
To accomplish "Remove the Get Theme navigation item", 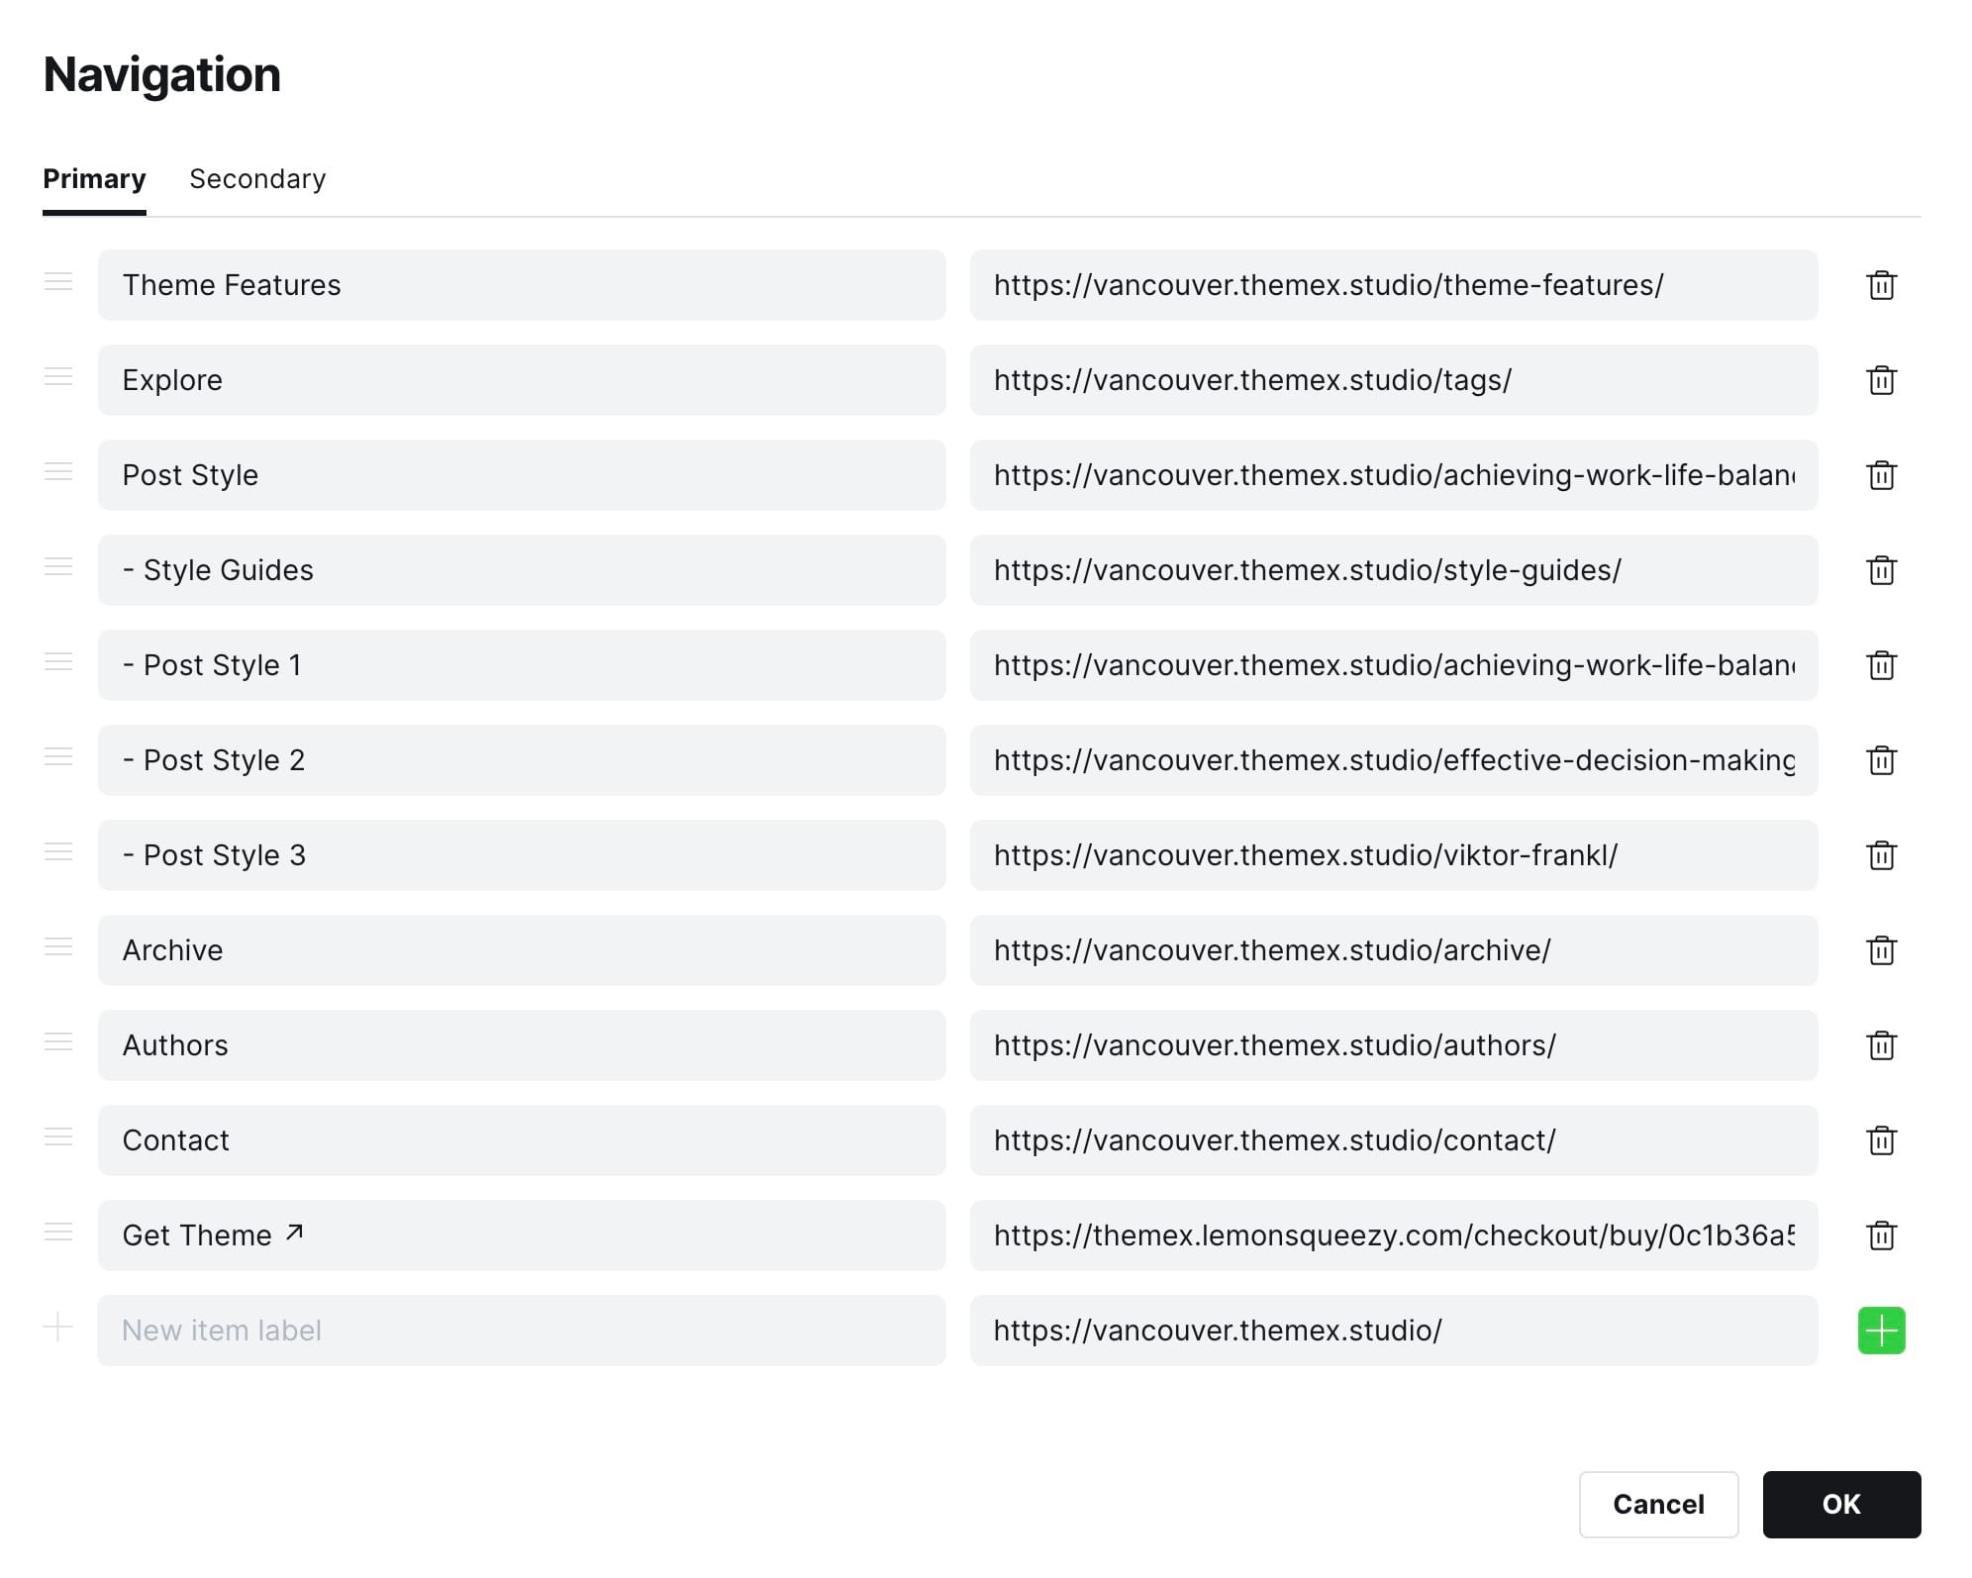I will coord(1881,1235).
